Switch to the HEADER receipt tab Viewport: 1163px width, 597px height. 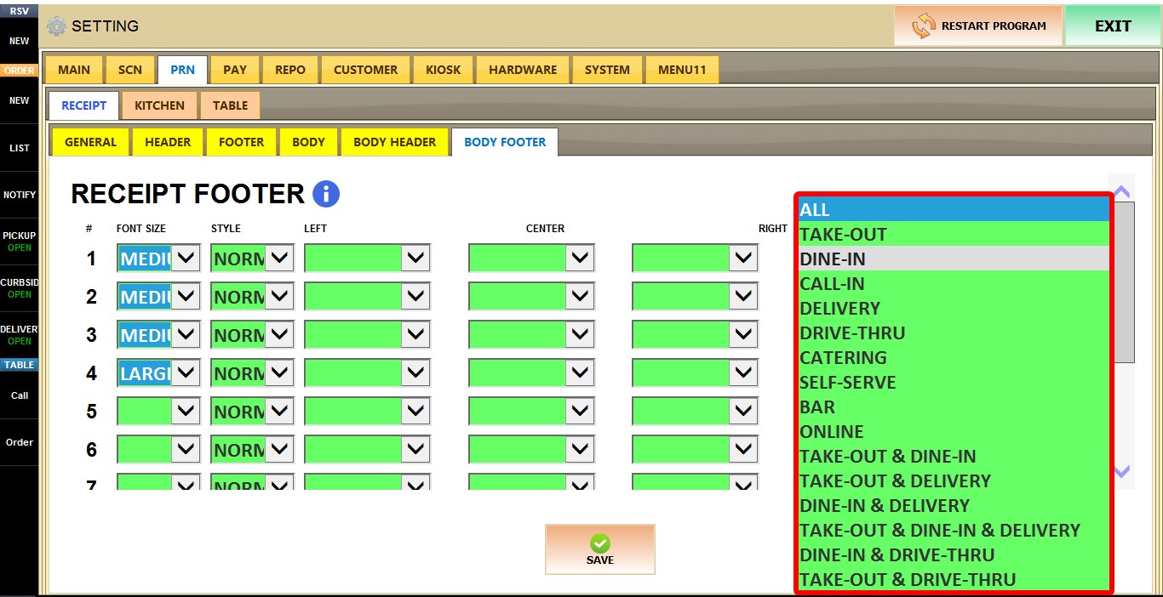pos(168,142)
